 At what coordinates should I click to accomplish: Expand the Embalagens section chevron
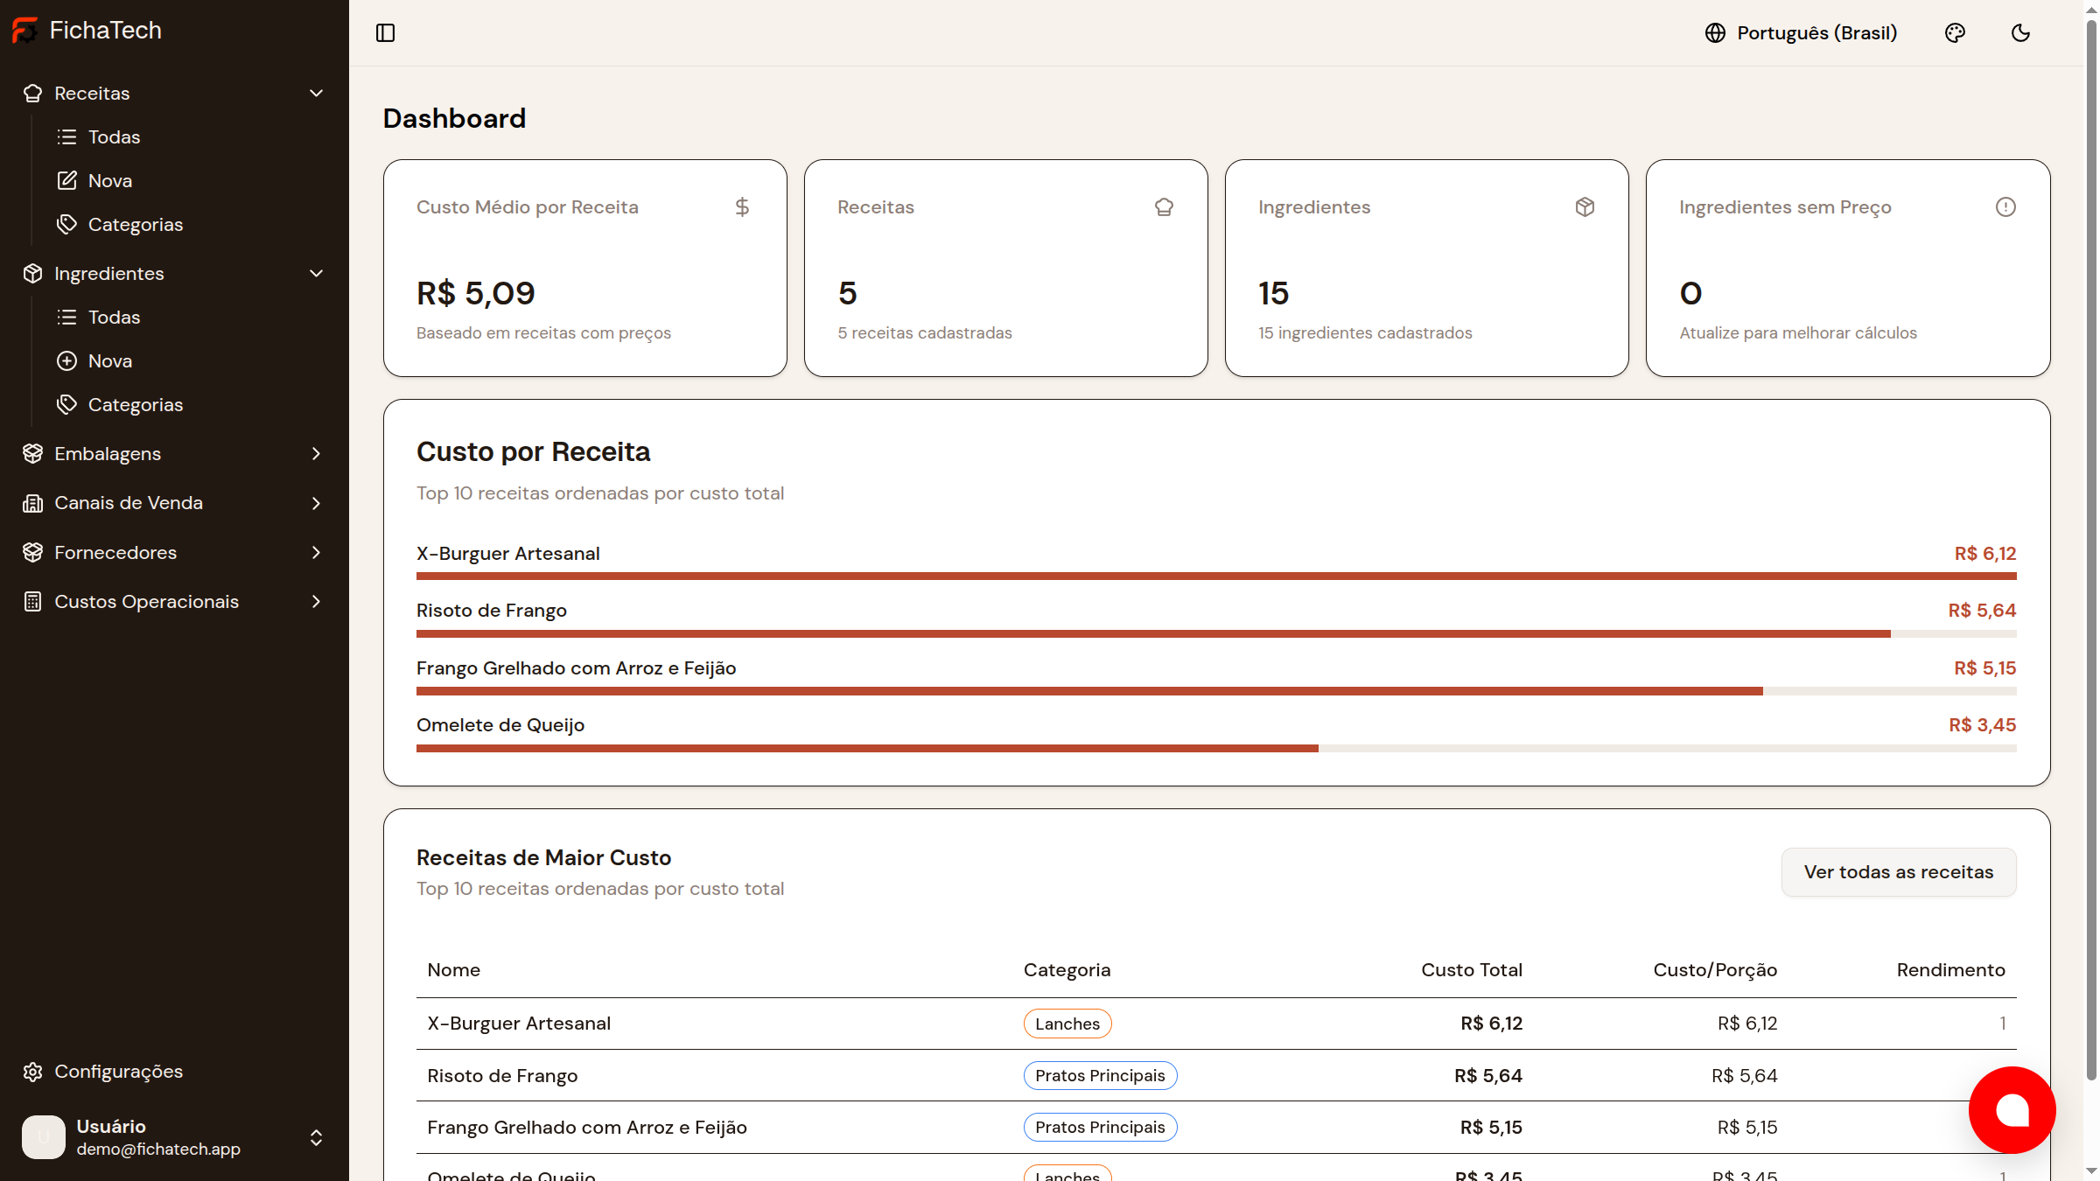[x=317, y=454]
